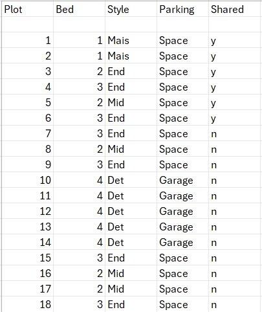The height and width of the screenshot is (312, 262).
Task: Select the Mid style cell for plot 17
Action: [131, 289]
